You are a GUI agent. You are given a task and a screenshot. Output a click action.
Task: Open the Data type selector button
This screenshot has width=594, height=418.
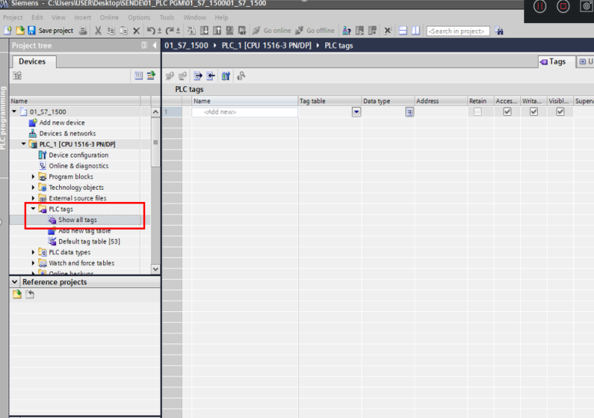[x=410, y=111]
